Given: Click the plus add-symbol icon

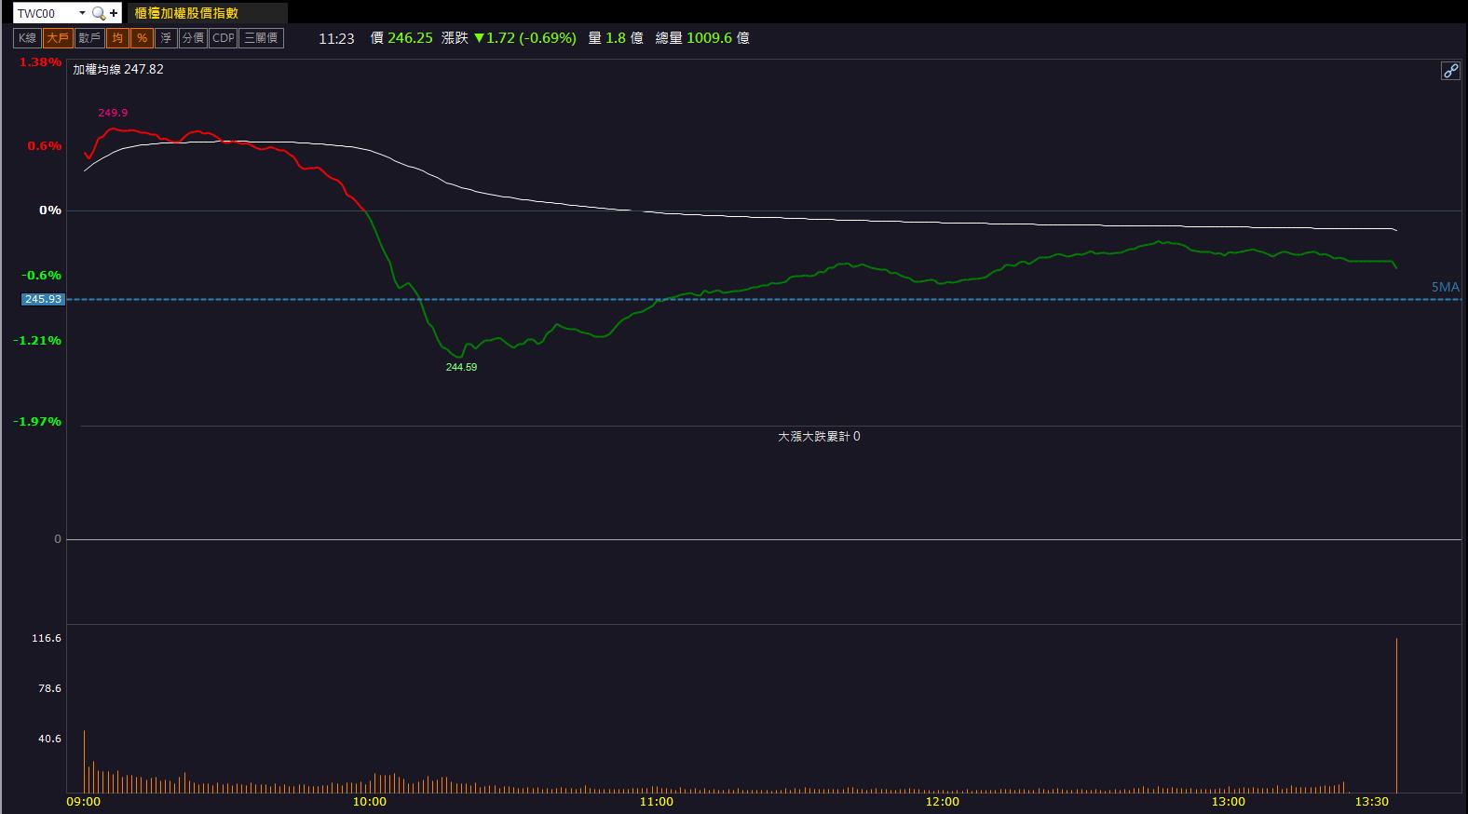Looking at the screenshot, I should click(114, 13).
